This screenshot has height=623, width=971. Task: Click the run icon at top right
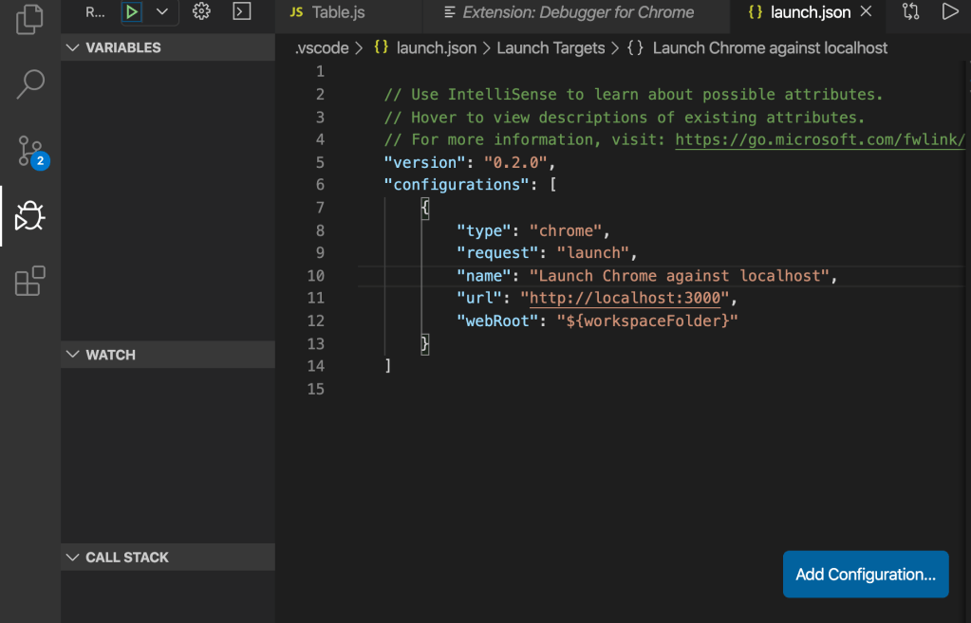(949, 12)
